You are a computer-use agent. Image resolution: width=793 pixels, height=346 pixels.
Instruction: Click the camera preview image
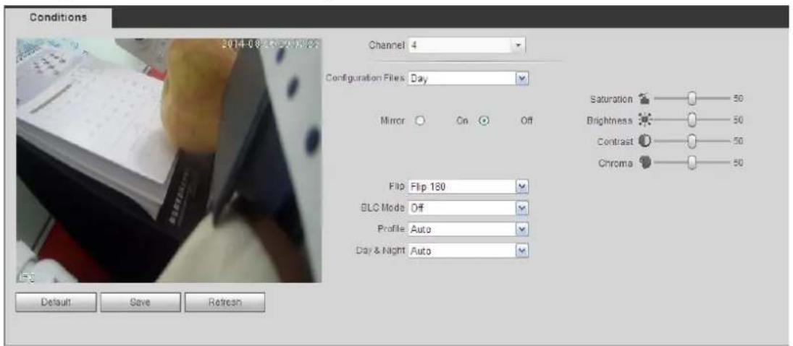169,160
